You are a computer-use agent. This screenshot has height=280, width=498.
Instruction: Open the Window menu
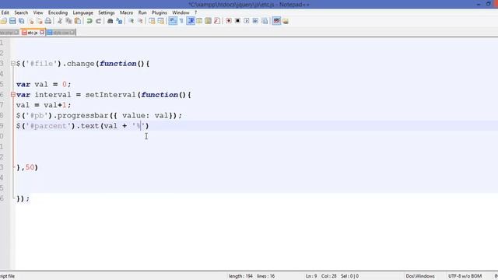tap(181, 12)
